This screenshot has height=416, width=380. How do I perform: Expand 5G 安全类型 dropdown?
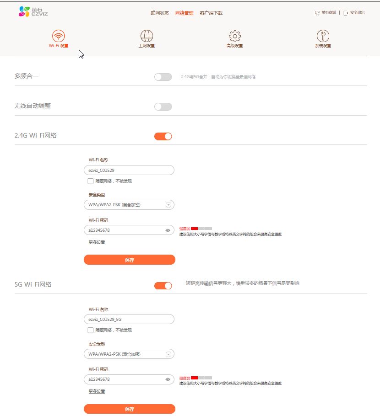[168, 354]
